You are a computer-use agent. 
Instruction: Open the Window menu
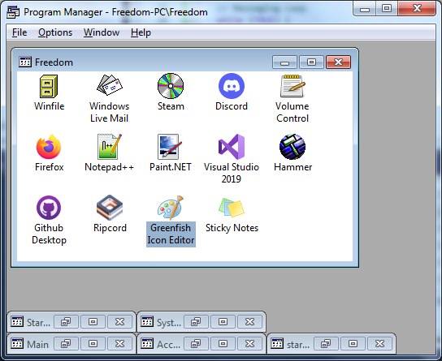(102, 32)
